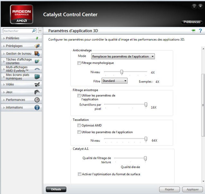Expand the Vidéo section chevron
Image resolution: width=205 pixels, height=194 pixels.
(4, 84)
